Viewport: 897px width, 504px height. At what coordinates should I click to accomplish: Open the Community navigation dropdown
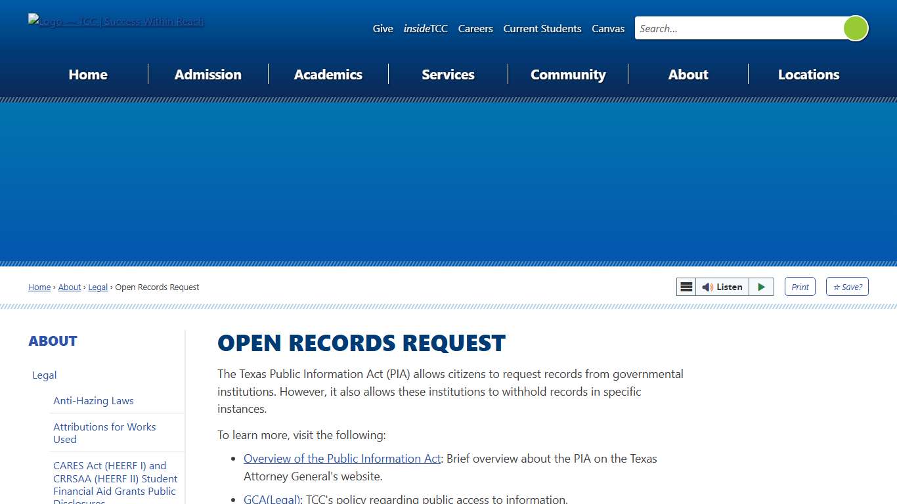(568, 74)
